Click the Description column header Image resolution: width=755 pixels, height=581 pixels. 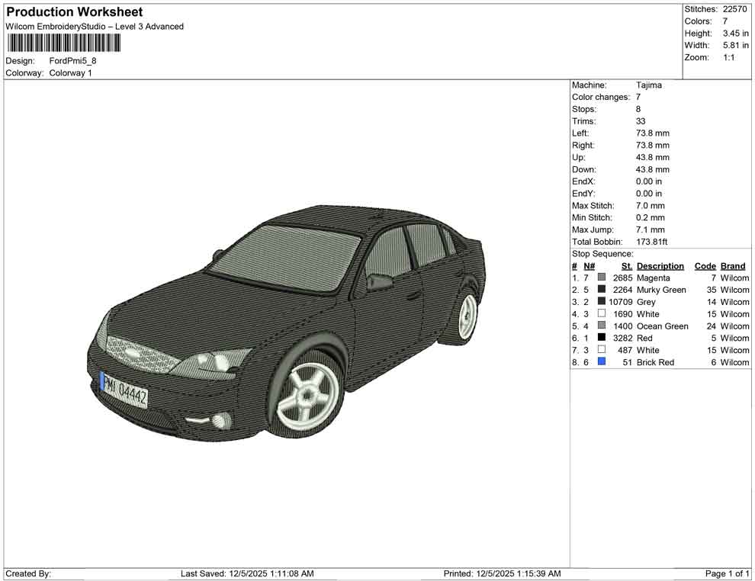(660, 266)
